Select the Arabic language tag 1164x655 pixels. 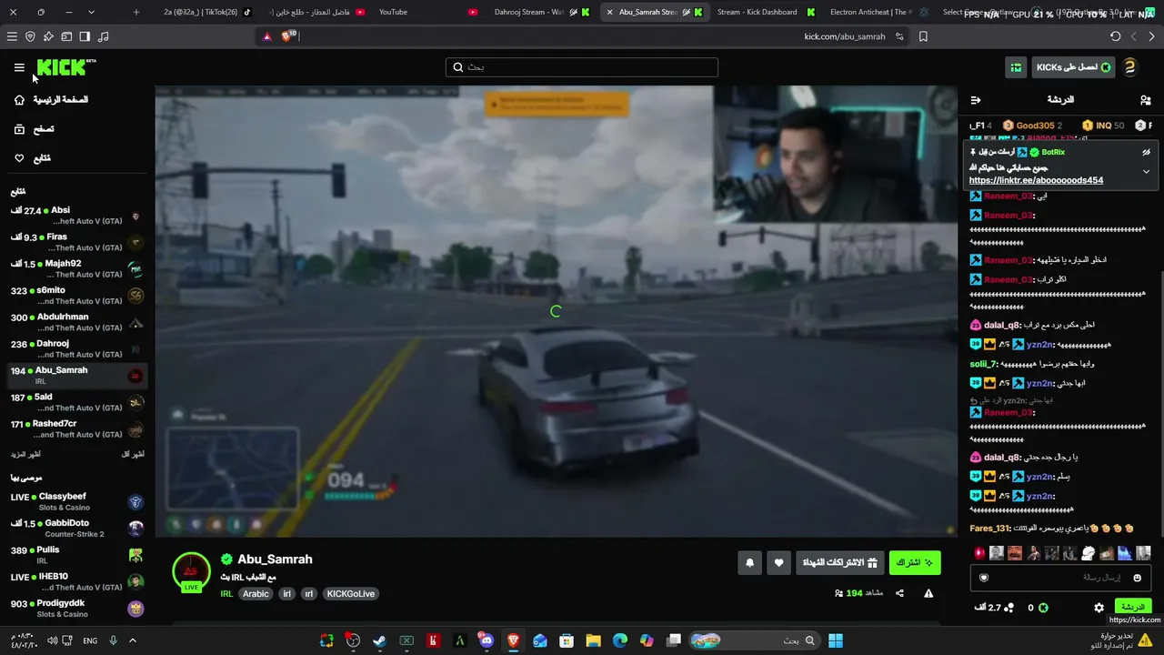tap(256, 594)
